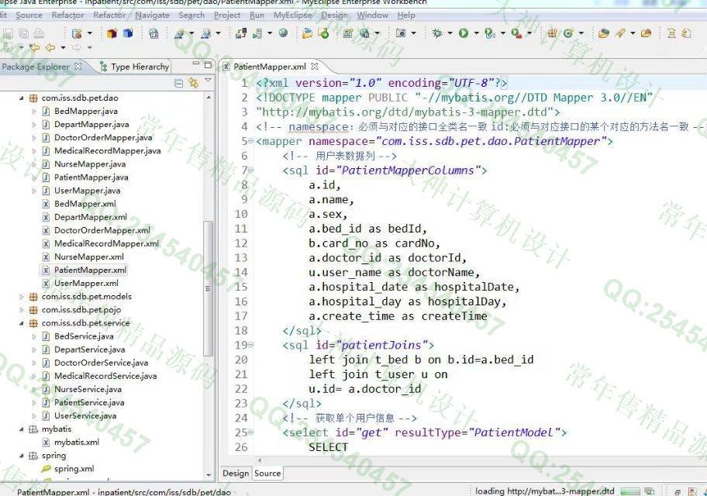Click the Maximize icon of the Package Explorer view
This screenshot has height=496, width=707.
coord(208,65)
